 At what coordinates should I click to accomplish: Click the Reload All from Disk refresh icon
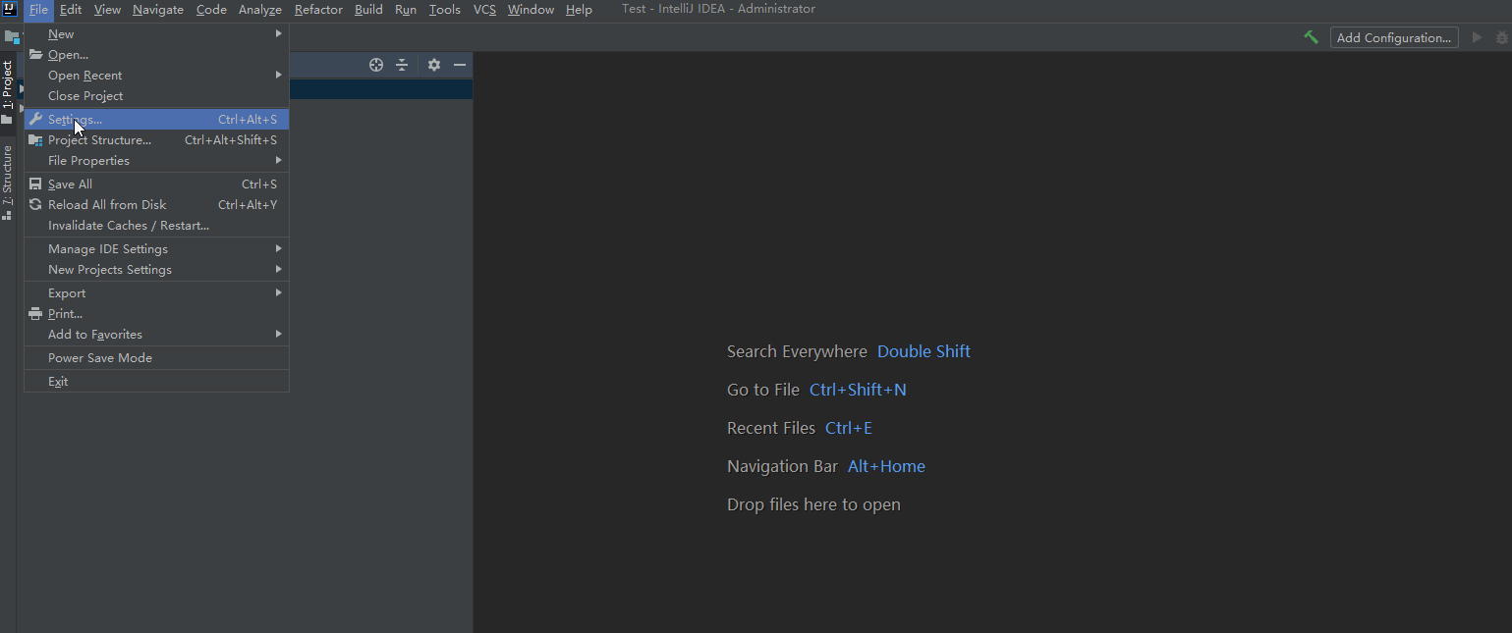[36, 205]
